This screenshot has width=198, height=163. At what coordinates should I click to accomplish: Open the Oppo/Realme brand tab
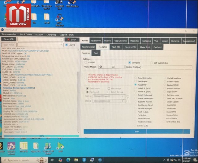point(120,41)
